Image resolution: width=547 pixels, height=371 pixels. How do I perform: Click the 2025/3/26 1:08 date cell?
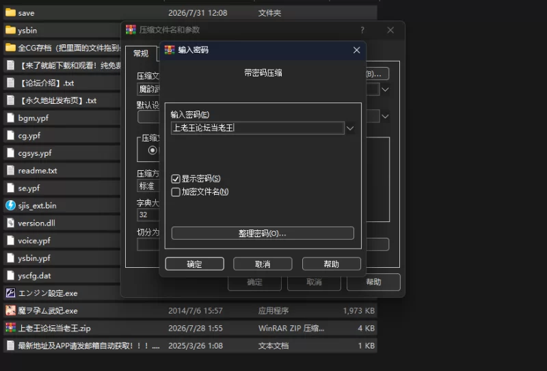pyautogui.click(x=196, y=346)
